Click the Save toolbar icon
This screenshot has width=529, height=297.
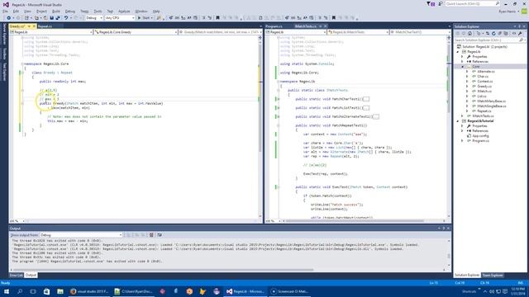[51, 18]
